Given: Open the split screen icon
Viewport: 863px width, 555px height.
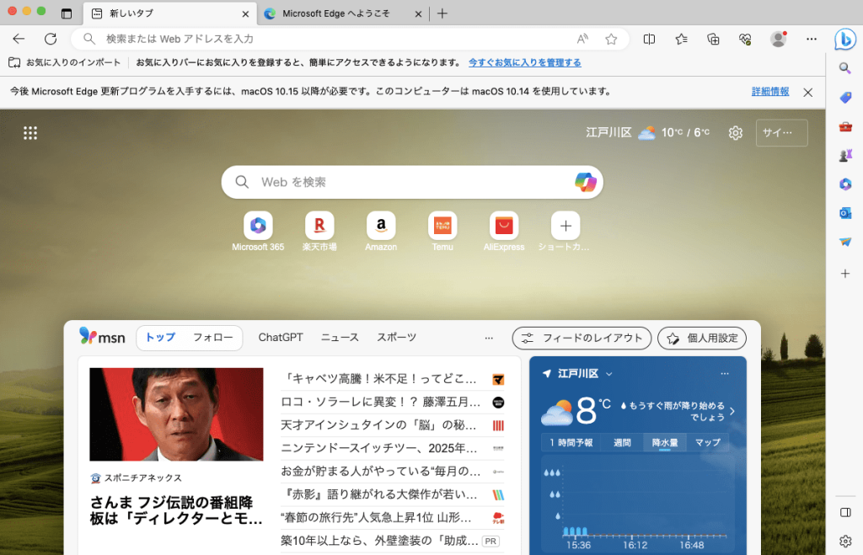Looking at the screenshot, I should pyautogui.click(x=650, y=39).
